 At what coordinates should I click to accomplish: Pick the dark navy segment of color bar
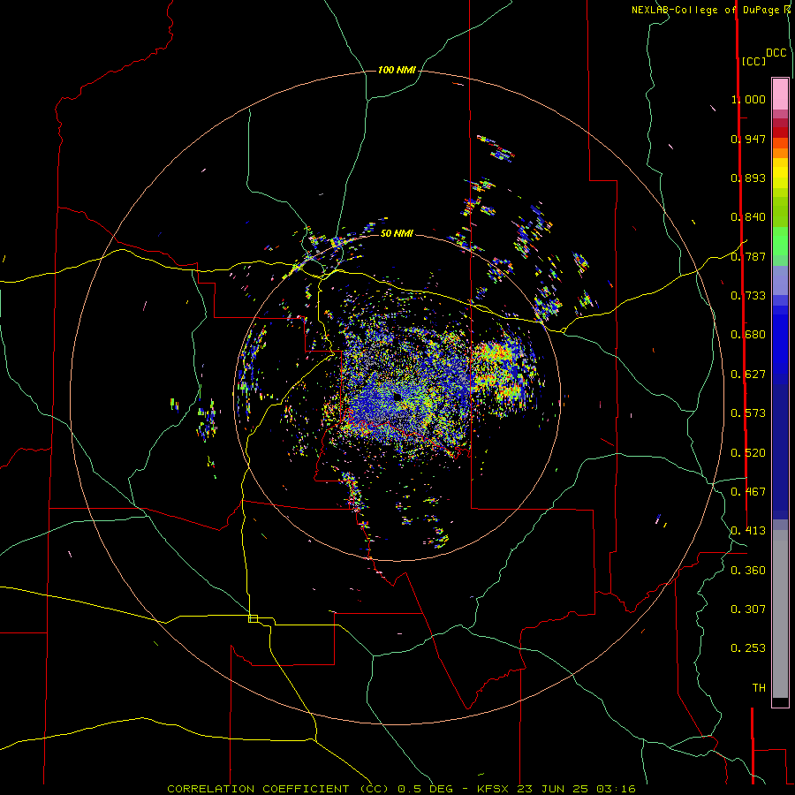[x=780, y=451]
